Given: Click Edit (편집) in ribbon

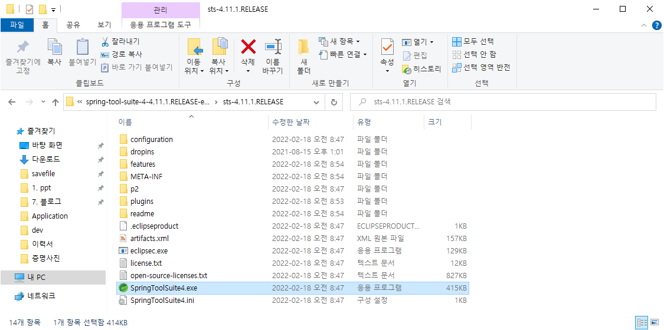Looking at the screenshot, I should pos(414,55).
